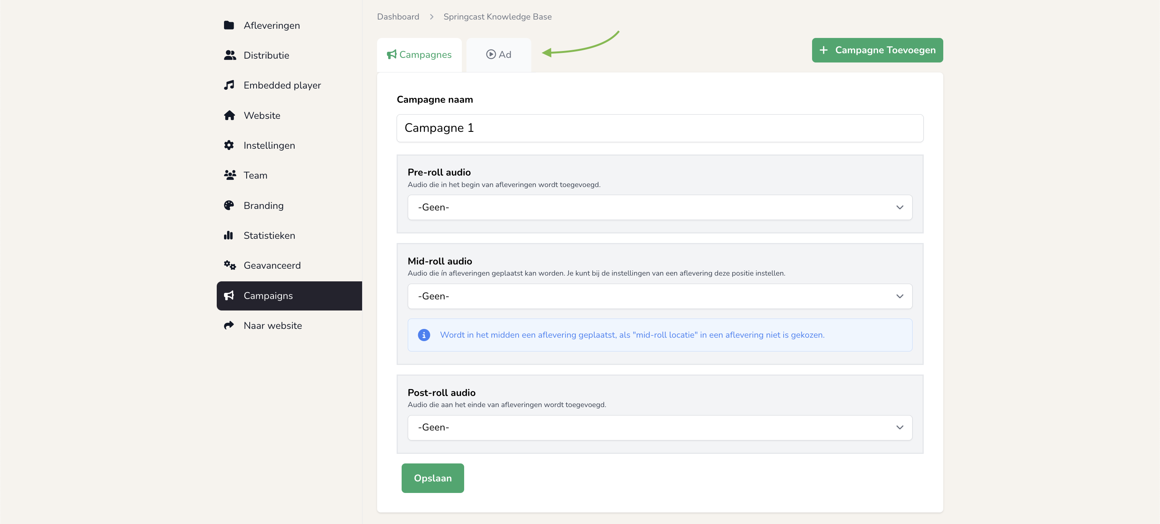This screenshot has height=524, width=1160.
Task: Open the Statistieken bar chart icon
Action: 228,235
